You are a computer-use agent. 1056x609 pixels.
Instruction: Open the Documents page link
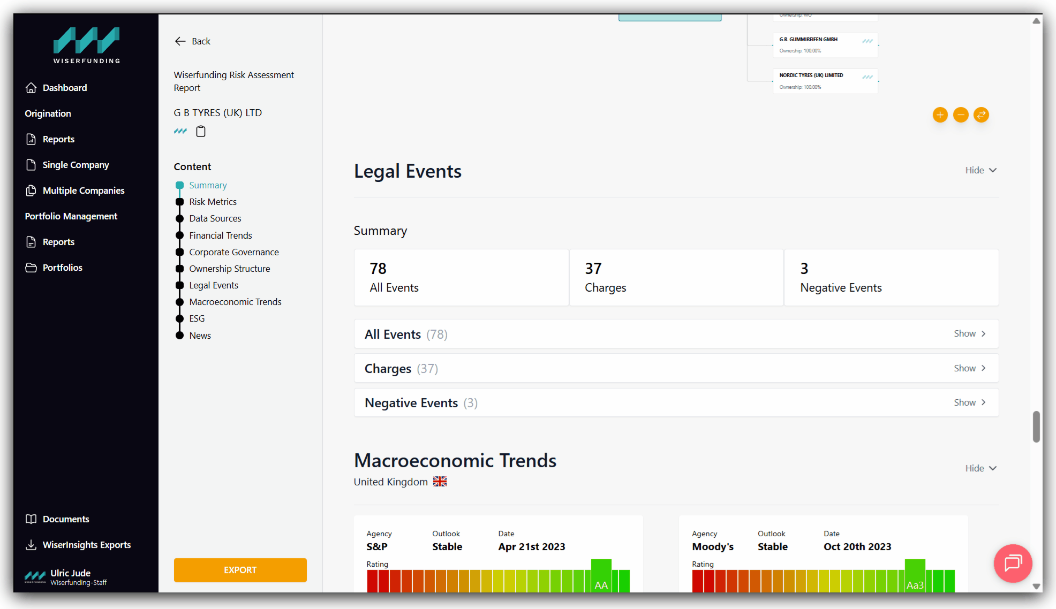click(66, 519)
